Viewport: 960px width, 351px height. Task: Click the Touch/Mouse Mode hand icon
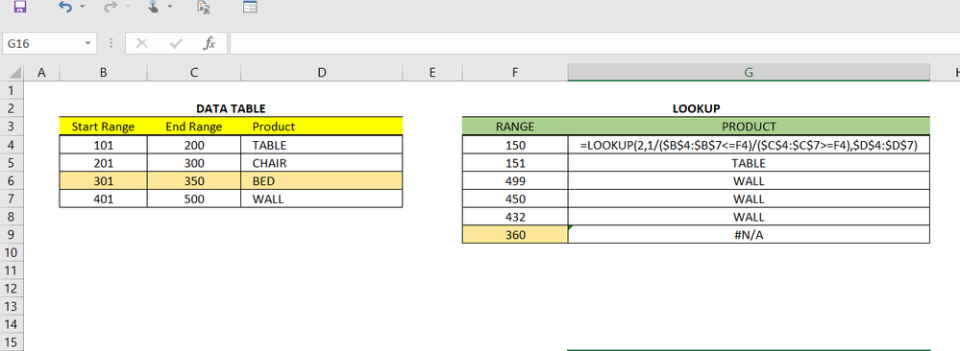(x=154, y=7)
